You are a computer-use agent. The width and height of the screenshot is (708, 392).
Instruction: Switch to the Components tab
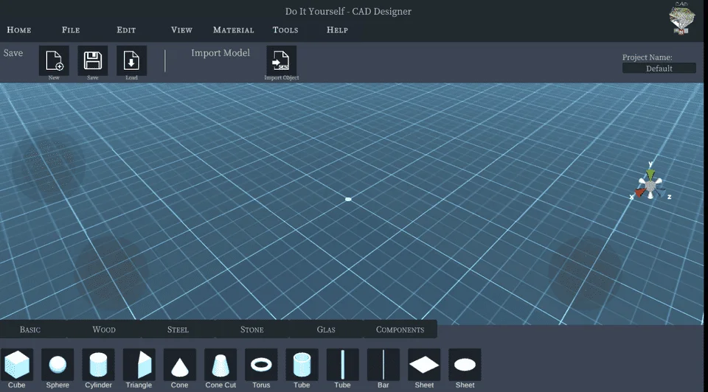(x=400, y=329)
